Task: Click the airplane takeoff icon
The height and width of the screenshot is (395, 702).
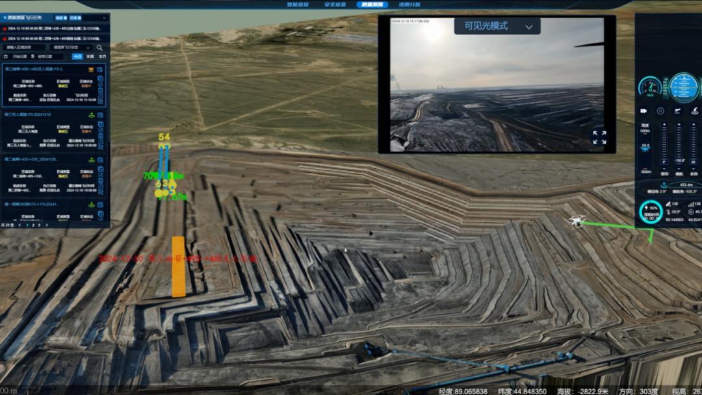Action: [678, 111]
